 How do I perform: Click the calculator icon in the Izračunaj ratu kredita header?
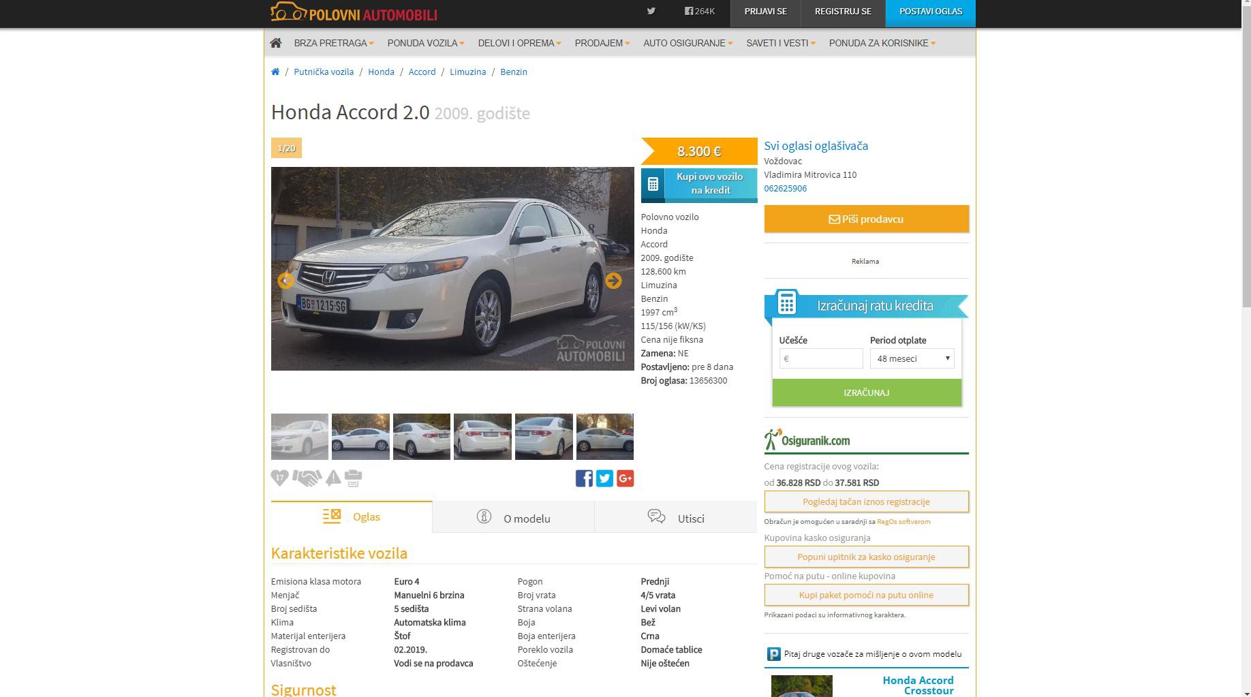[x=786, y=302]
